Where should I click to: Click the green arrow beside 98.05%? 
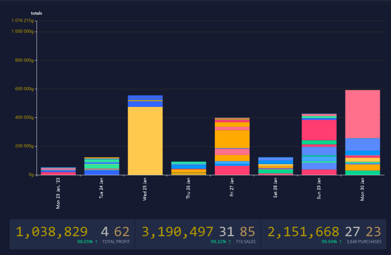96,242
